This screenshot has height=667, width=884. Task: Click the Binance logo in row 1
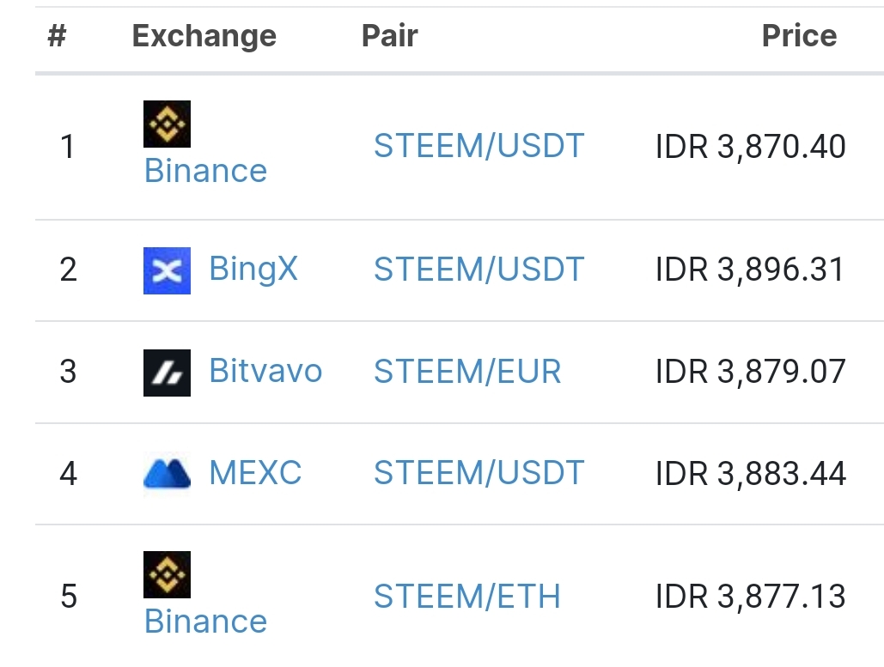coord(167,124)
